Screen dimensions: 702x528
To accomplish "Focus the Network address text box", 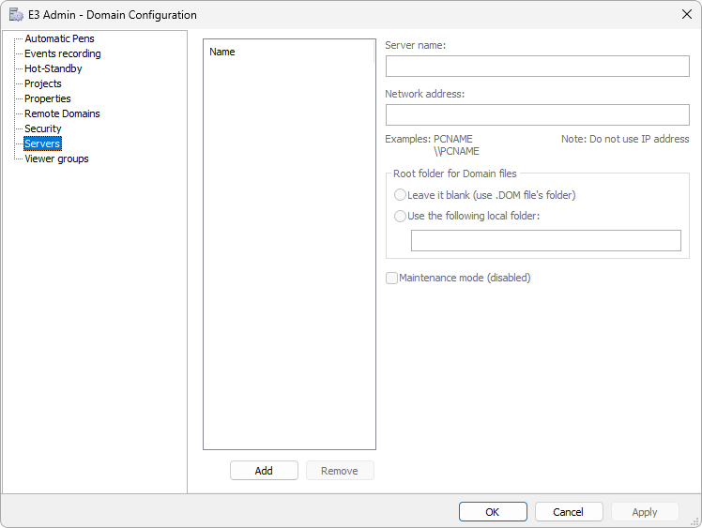I will [537, 114].
